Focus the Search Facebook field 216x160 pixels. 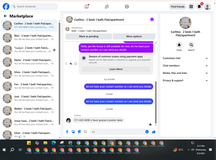click(35, 6)
